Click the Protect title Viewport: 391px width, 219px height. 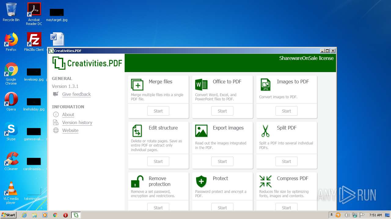coord(220,178)
